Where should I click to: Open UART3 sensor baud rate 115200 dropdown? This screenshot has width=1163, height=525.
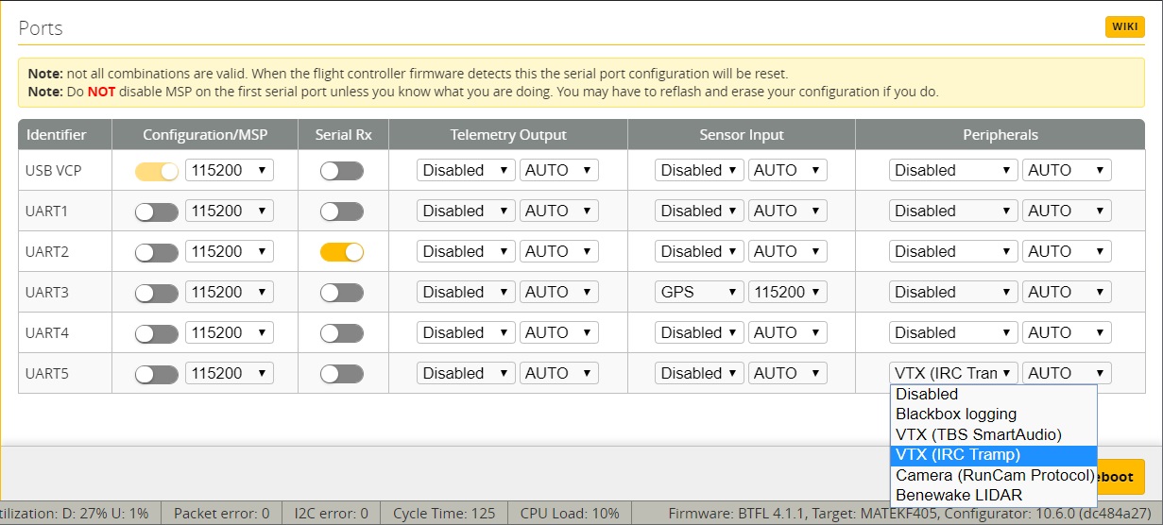[788, 293]
